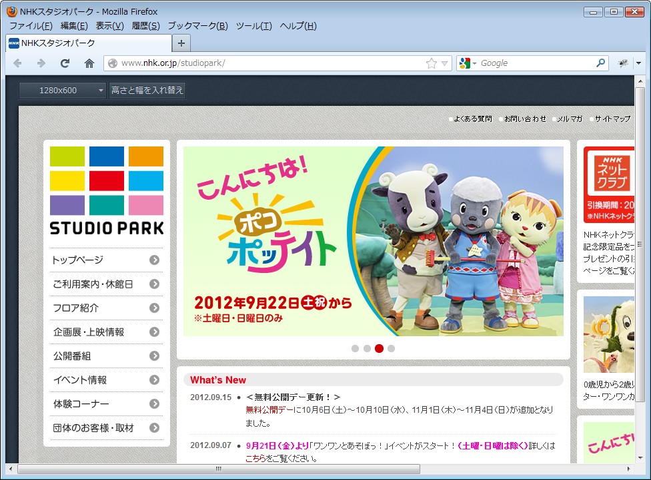
Task: Open the メルマガ link
Action: (x=570, y=119)
